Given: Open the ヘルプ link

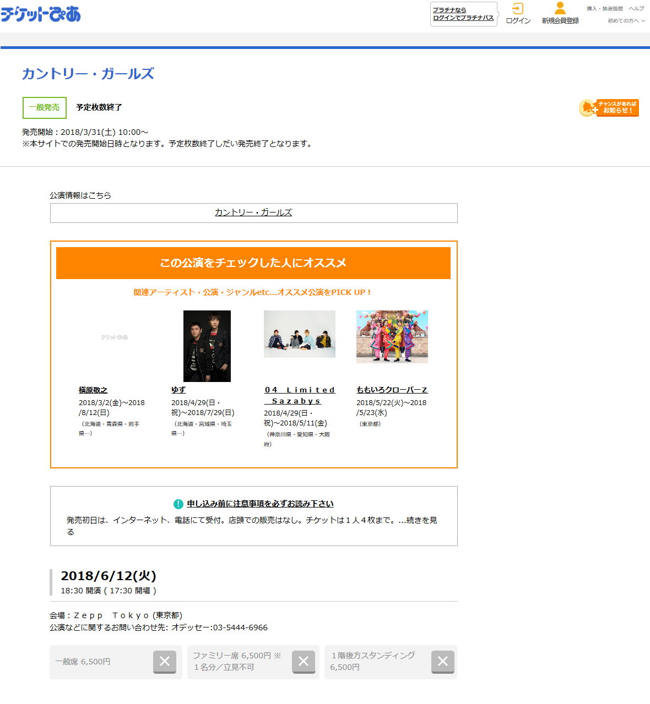Looking at the screenshot, I should tap(637, 9).
